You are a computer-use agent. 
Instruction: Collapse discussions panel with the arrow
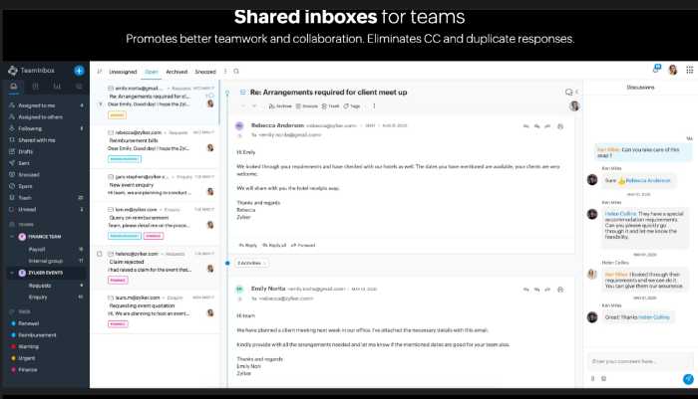point(577,92)
